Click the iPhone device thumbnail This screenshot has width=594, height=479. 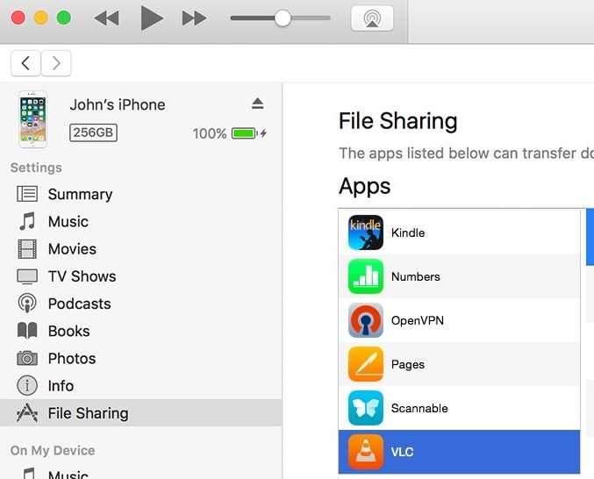click(x=33, y=119)
